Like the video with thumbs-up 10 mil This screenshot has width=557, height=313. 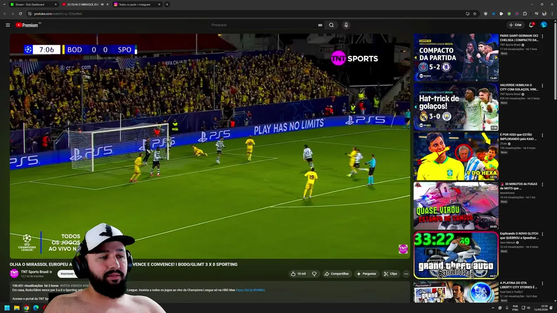tap(298, 274)
